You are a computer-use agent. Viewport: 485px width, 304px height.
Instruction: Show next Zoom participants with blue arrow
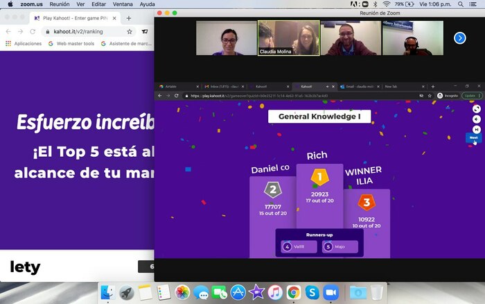pos(460,38)
